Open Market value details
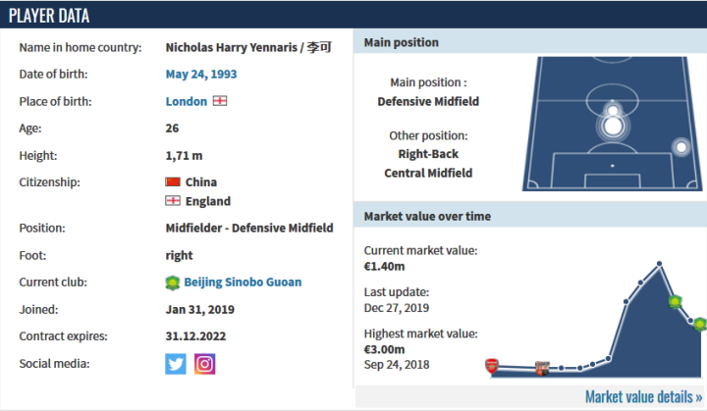This screenshot has height=411, width=707. [643, 396]
